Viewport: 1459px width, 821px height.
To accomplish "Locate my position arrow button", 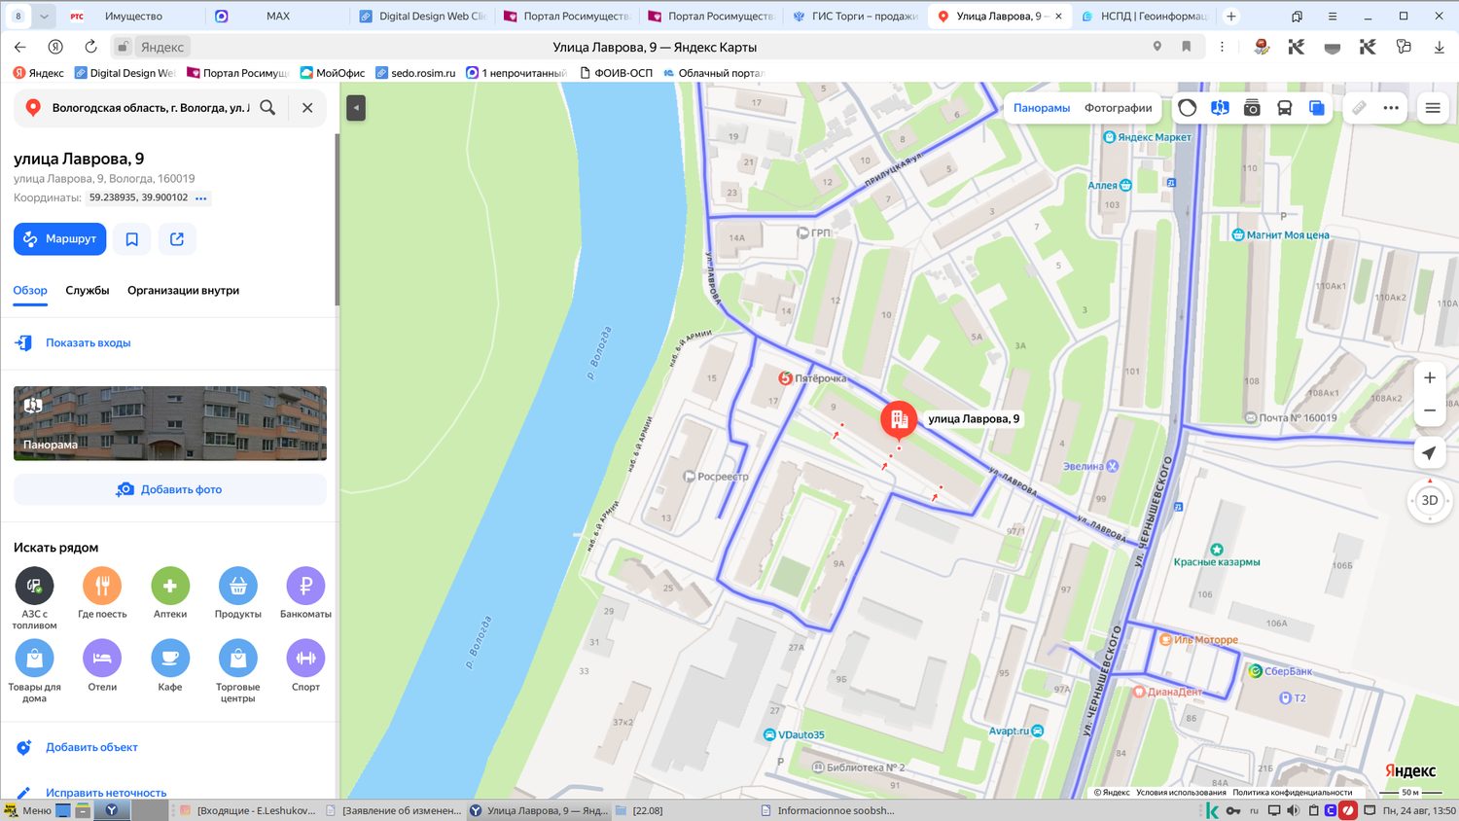I will tap(1429, 453).
